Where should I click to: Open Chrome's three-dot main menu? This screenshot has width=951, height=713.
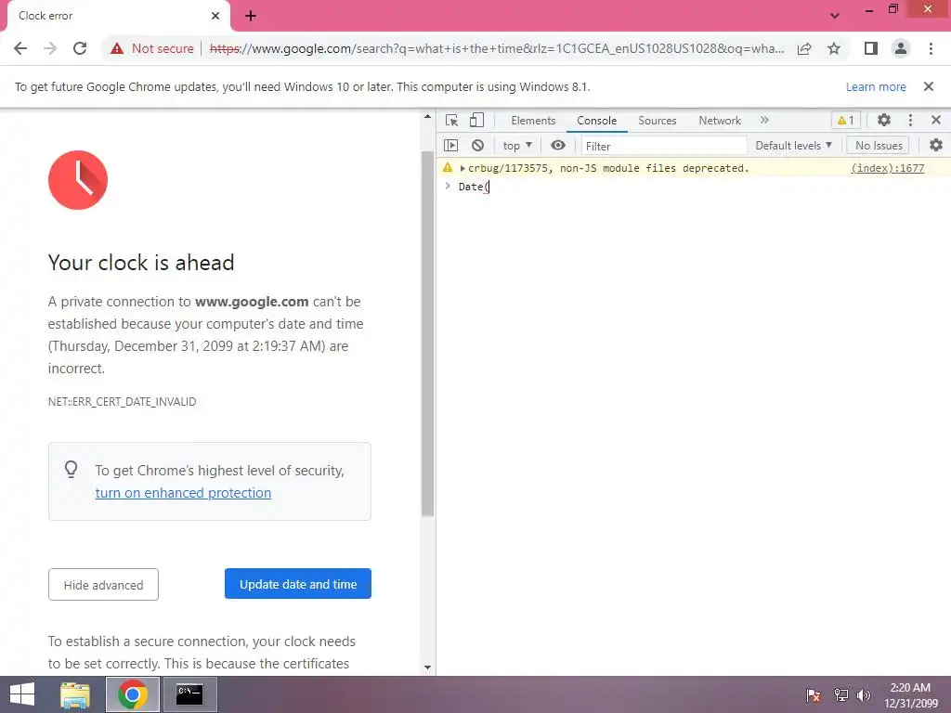931,48
